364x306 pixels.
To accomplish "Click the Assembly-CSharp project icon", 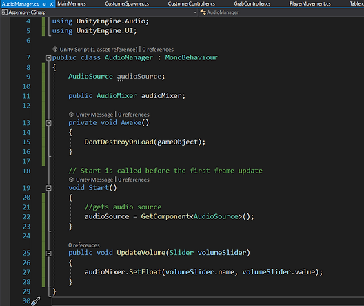I will (x=4, y=12).
